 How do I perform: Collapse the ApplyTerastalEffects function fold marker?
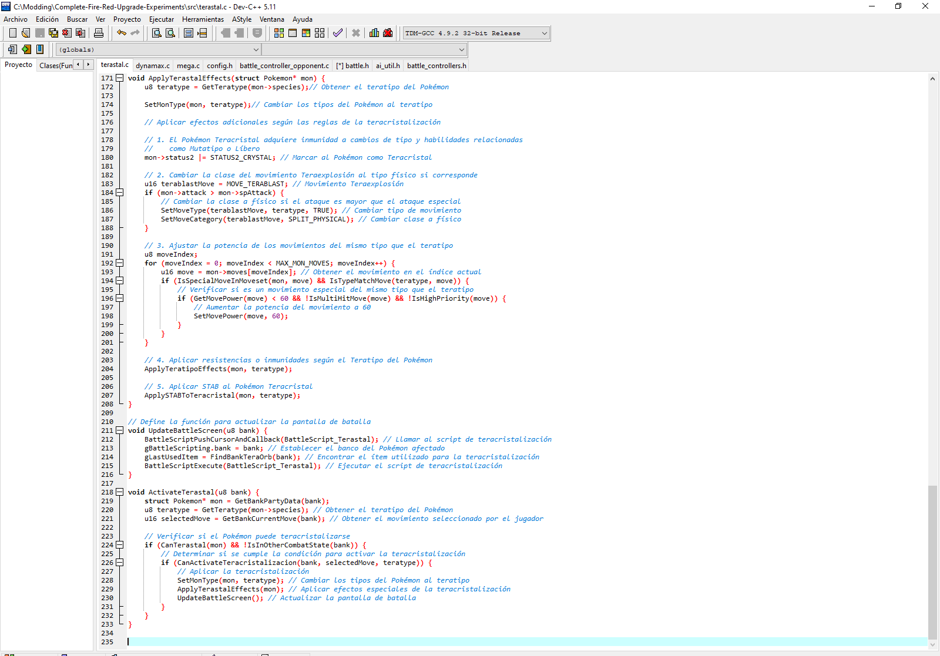(119, 78)
